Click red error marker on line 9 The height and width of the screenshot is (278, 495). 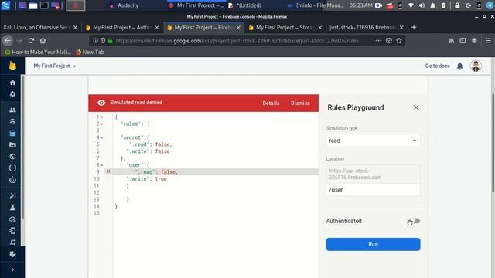pyautogui.click(x=108, y=171)
